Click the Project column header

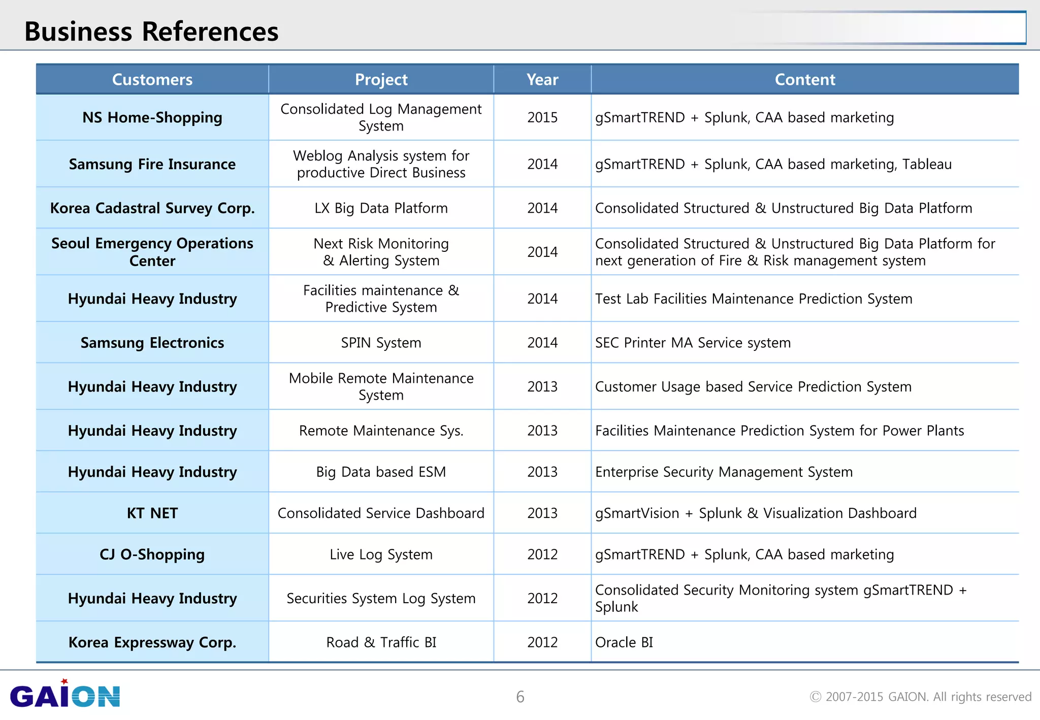point(381,80)
